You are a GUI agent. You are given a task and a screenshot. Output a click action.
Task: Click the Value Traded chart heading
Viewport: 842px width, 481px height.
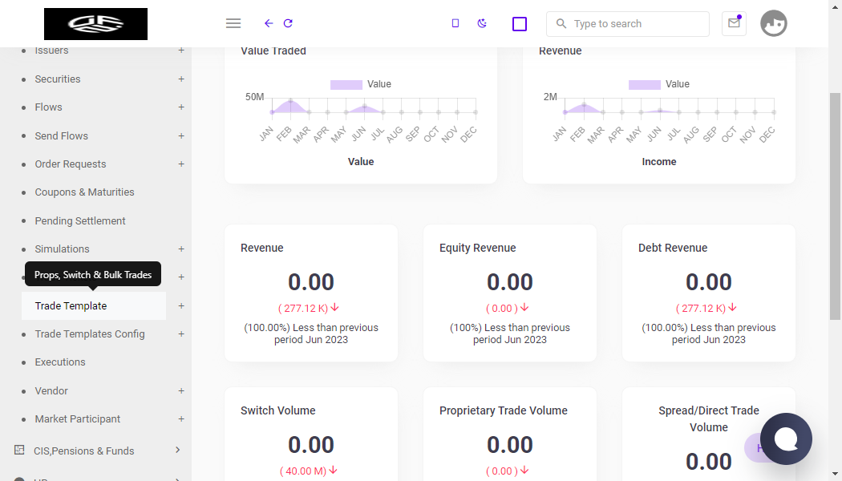(273, 51)
